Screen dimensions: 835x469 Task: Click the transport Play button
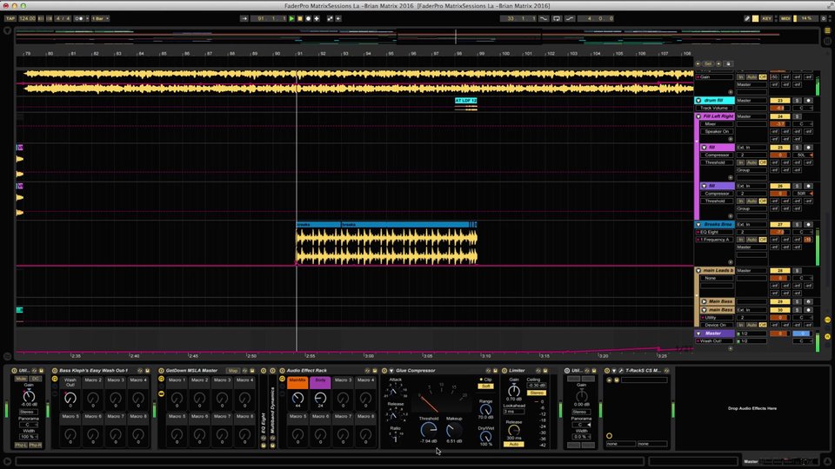coord(291,18)
